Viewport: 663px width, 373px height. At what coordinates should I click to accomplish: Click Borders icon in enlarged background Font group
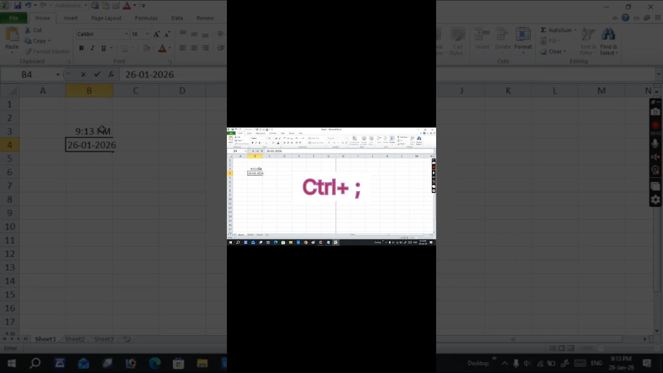click(125, 48)
